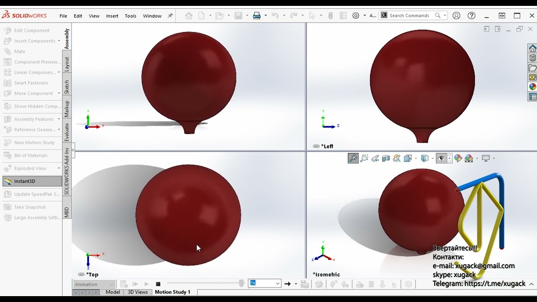
Task: Open the Print options dropdown arrow
Action: (x=265, y=16)
